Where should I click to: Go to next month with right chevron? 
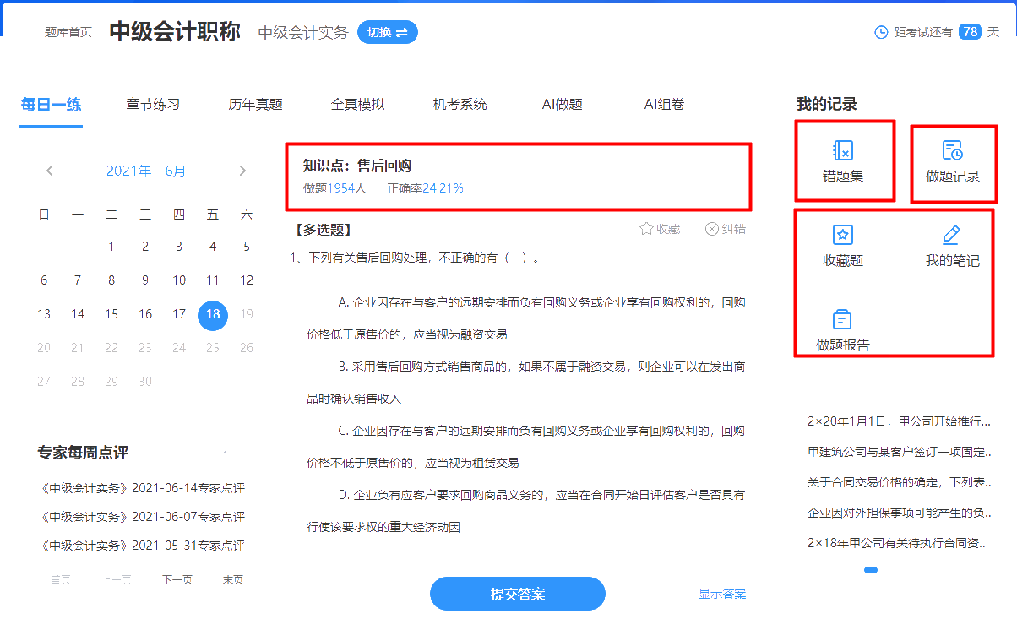pyautogui.click(x=242, y=170)
